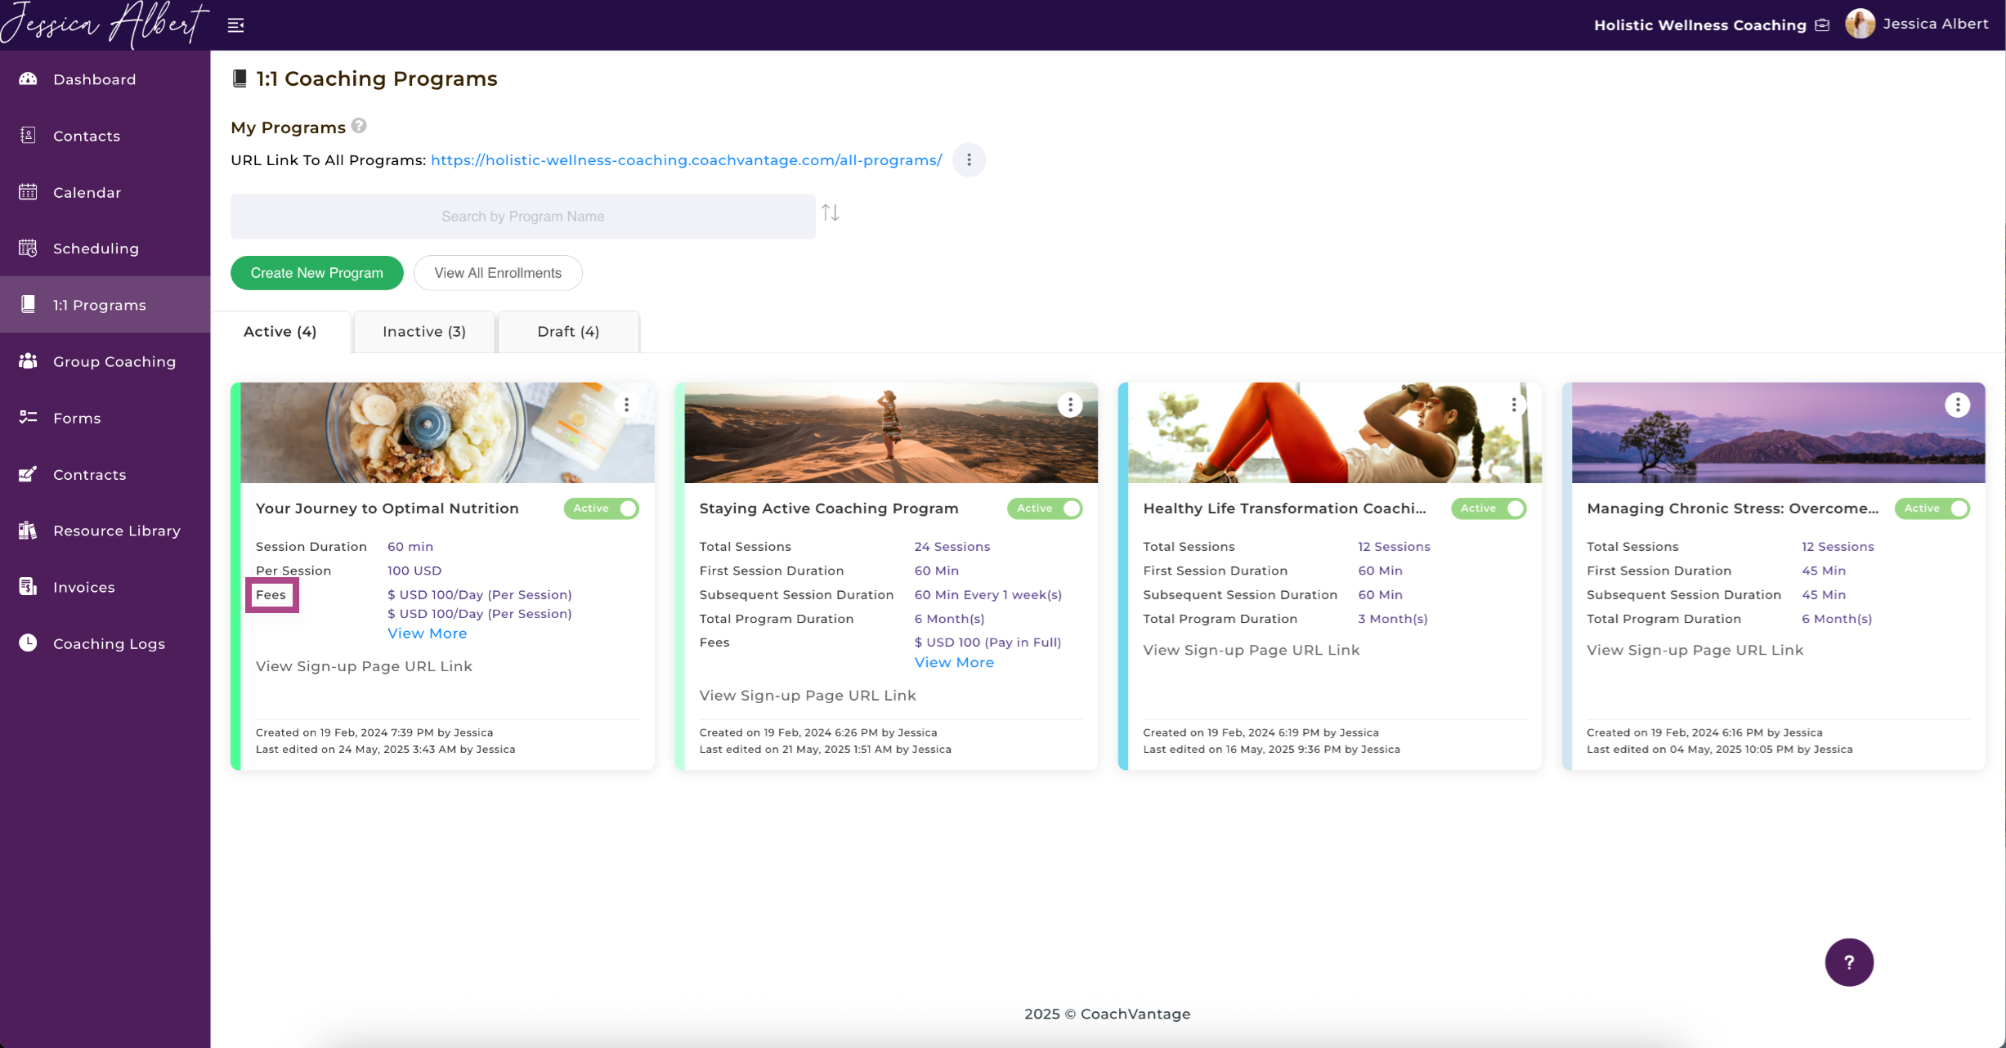Click the Forms icon in sidebar
Image resolution: width=2006 pixels, height=1048 pixels.
28,418
